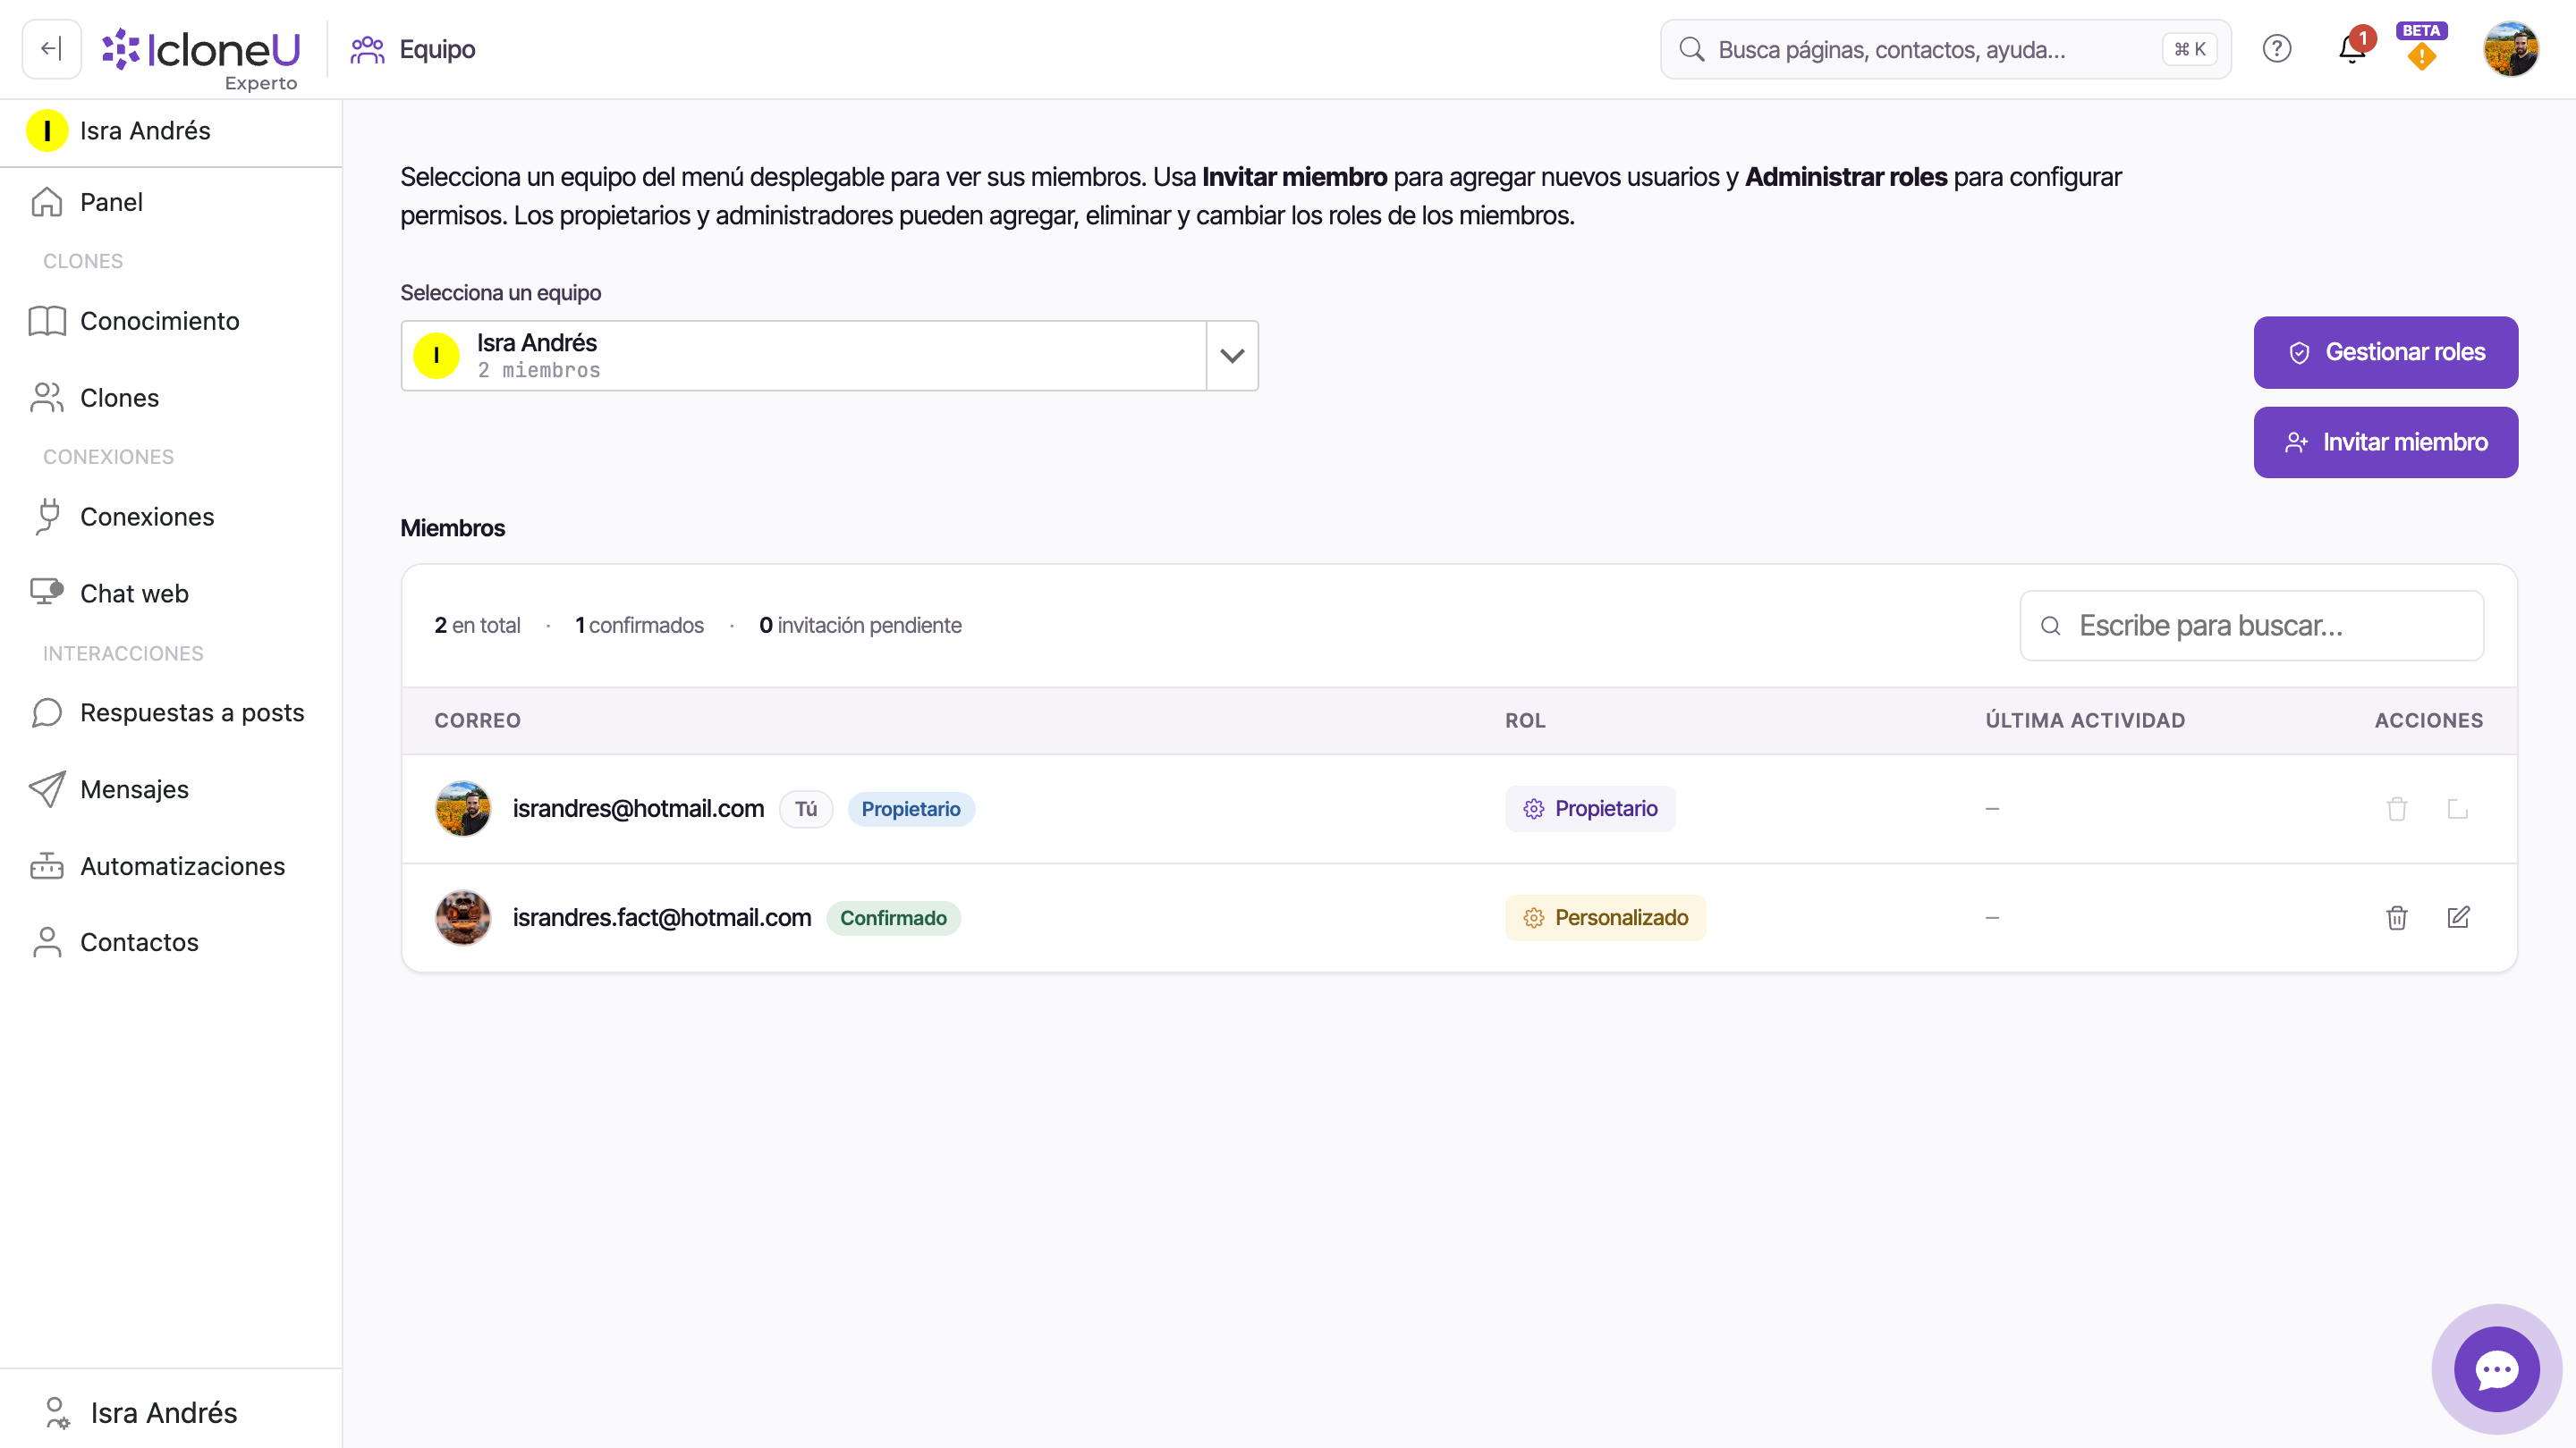Click the Conexiones plug icon
The height and width of the screenshot is (1448, 2576).
point(47,517)
